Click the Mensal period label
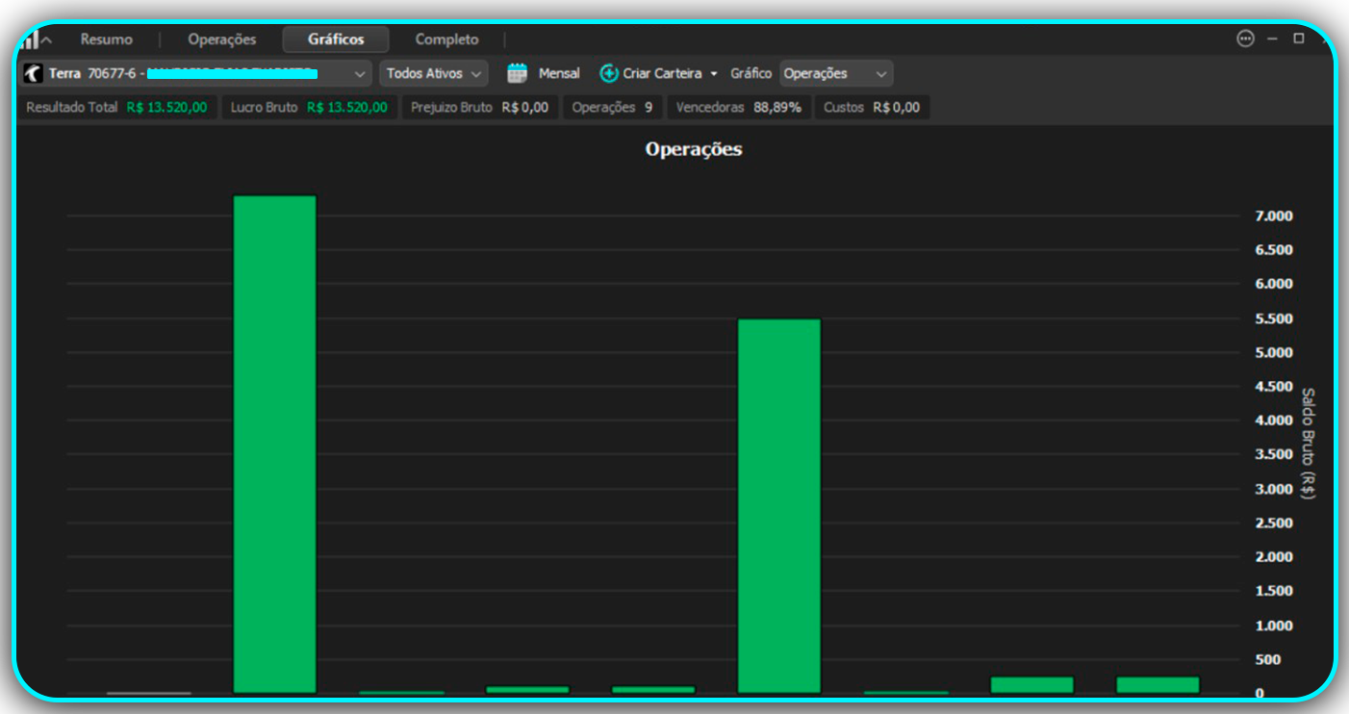This screenshot has width=1349, height=714. pyautogui.click(x=559, y=73)
